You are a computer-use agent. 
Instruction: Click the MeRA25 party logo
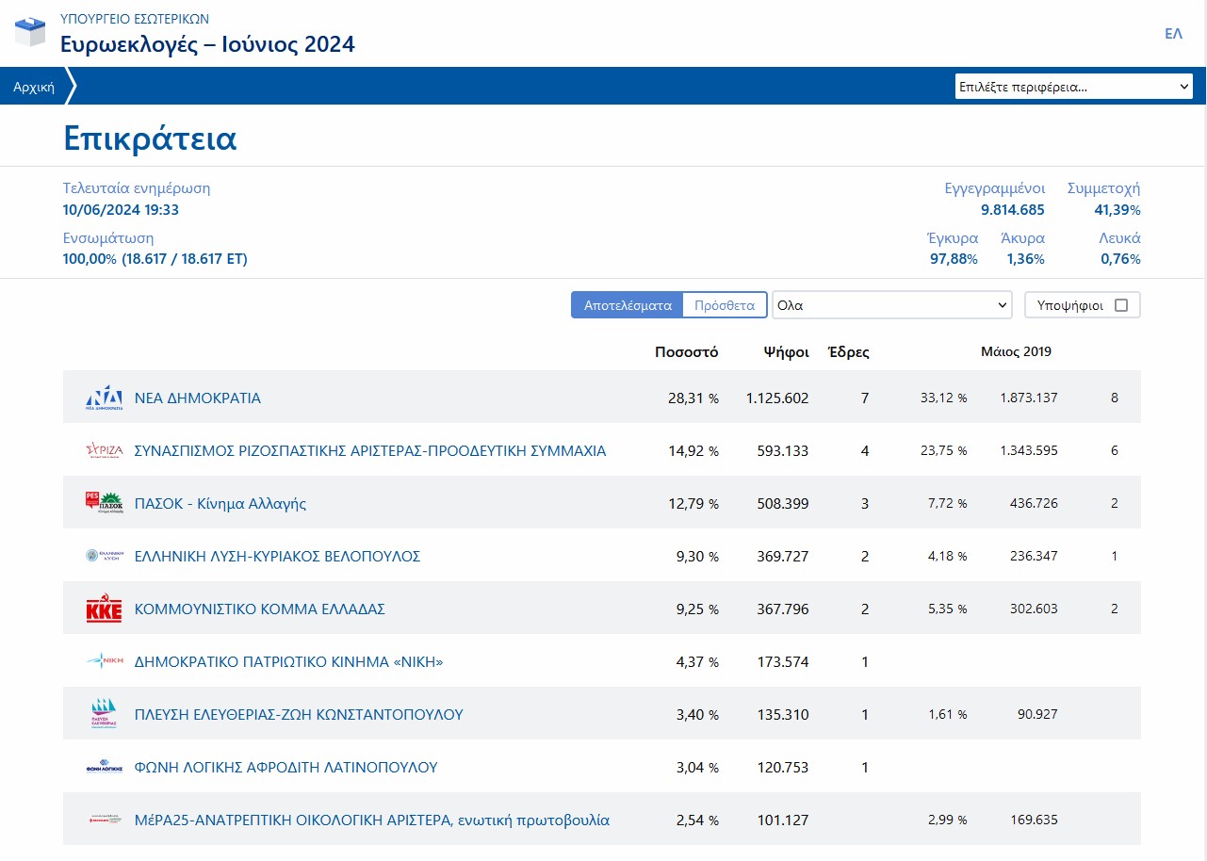[104, 820]
